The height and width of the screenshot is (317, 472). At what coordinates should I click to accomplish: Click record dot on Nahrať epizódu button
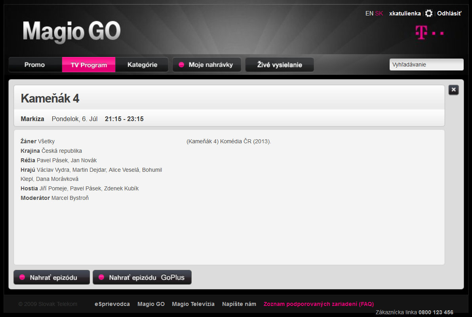22,277
